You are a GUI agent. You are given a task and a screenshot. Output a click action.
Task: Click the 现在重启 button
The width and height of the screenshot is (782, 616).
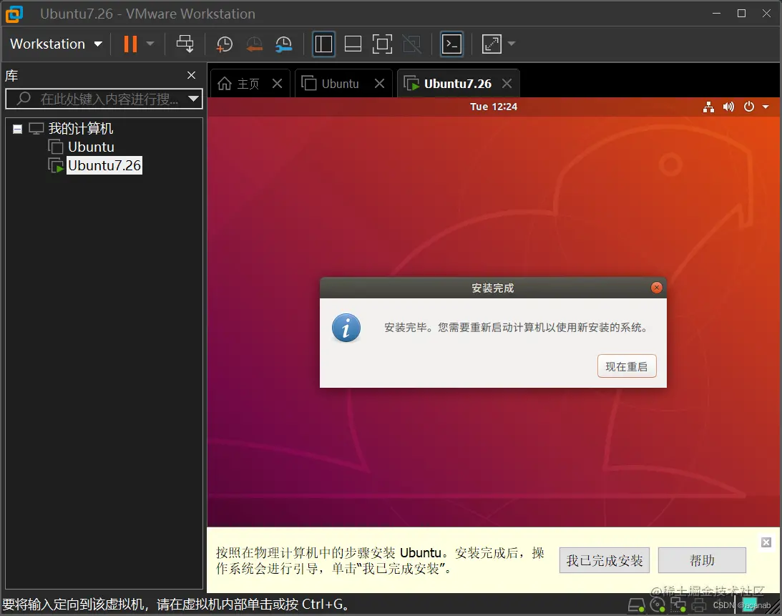[x=627, y=366]
